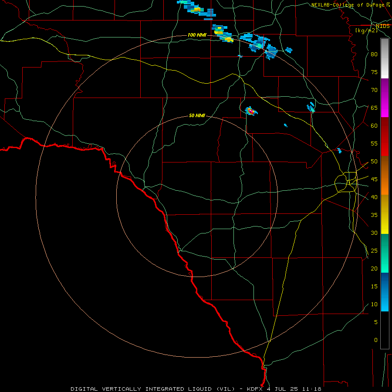The image size is (392, 392).
Task: Click the "50 NMI" range ring label
Action: [197, 115]
